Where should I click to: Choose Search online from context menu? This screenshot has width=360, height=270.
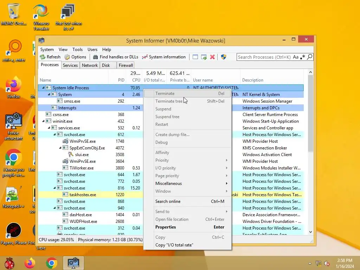[x=188, y=201]
